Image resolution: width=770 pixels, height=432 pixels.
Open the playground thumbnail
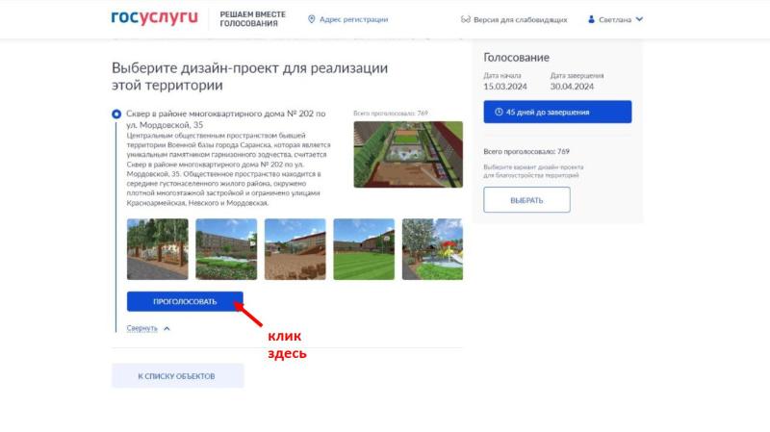point(432,249)
